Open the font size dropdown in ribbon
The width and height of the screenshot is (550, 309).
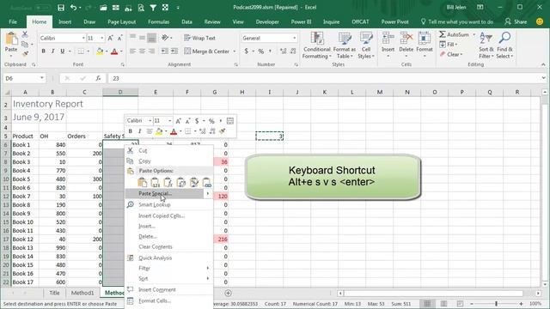pos(102,38)
